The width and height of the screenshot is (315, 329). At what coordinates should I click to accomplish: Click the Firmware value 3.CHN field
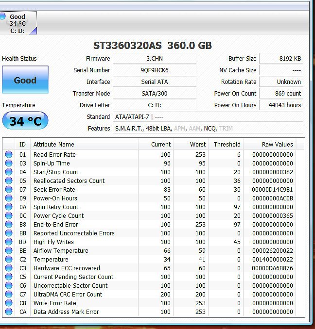(155, 59)
